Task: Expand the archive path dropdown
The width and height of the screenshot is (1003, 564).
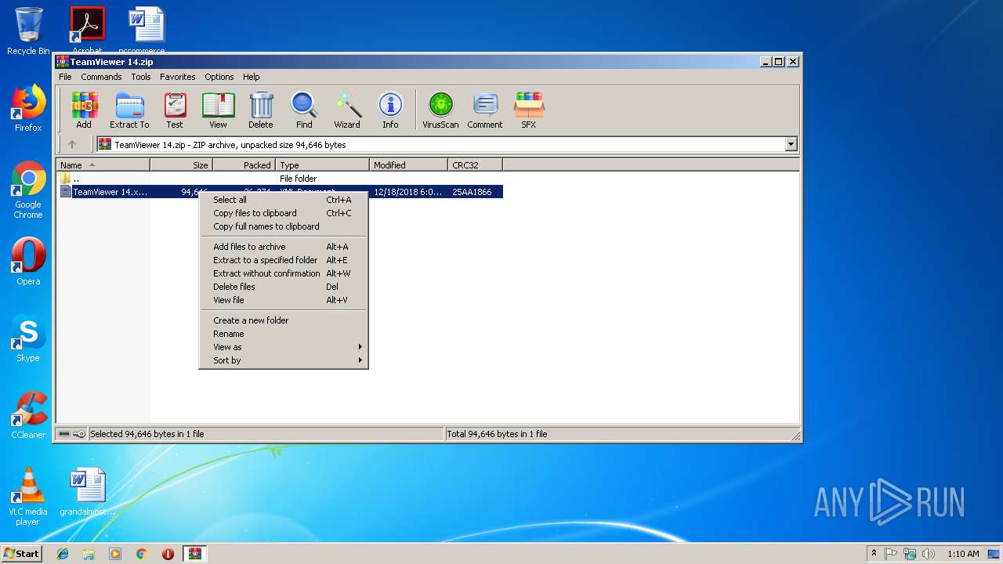Action: (x=791, y=144)
